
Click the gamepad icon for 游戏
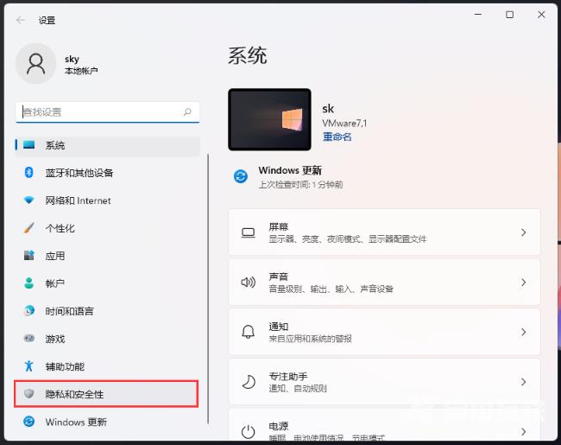pos(29,339)
